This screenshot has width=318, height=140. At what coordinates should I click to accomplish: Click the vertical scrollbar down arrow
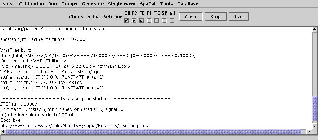315,126
